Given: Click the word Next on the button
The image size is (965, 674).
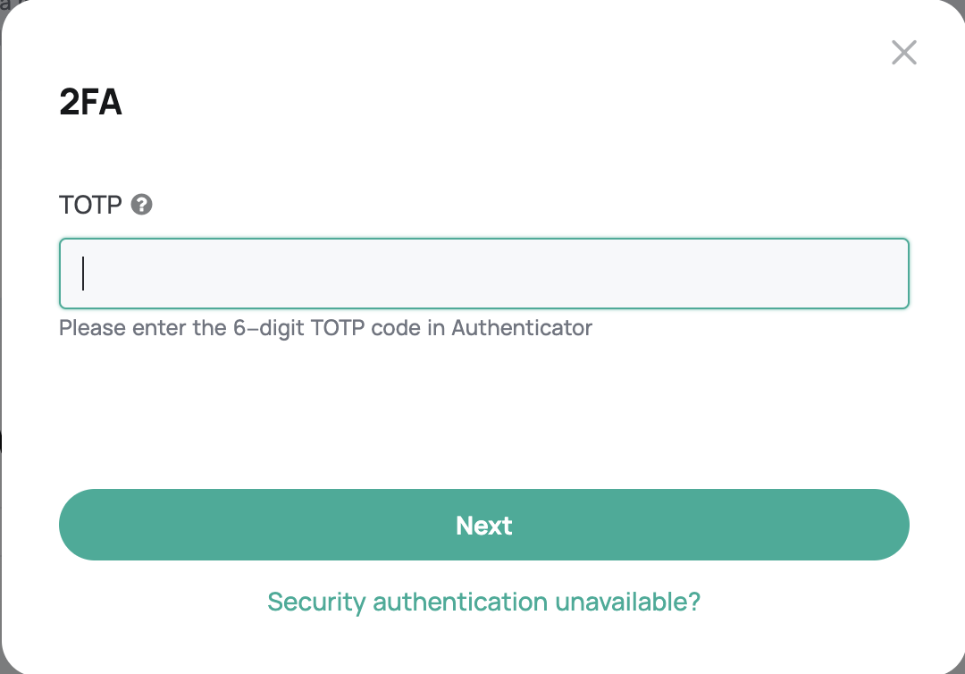Looking at the screenshot, I should (x=483, y=526).
